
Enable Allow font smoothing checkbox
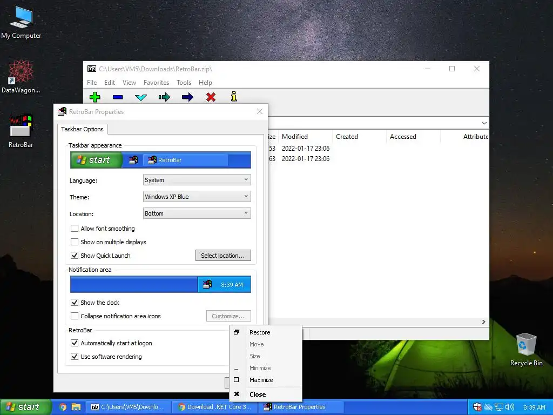(x=75, y=229)
